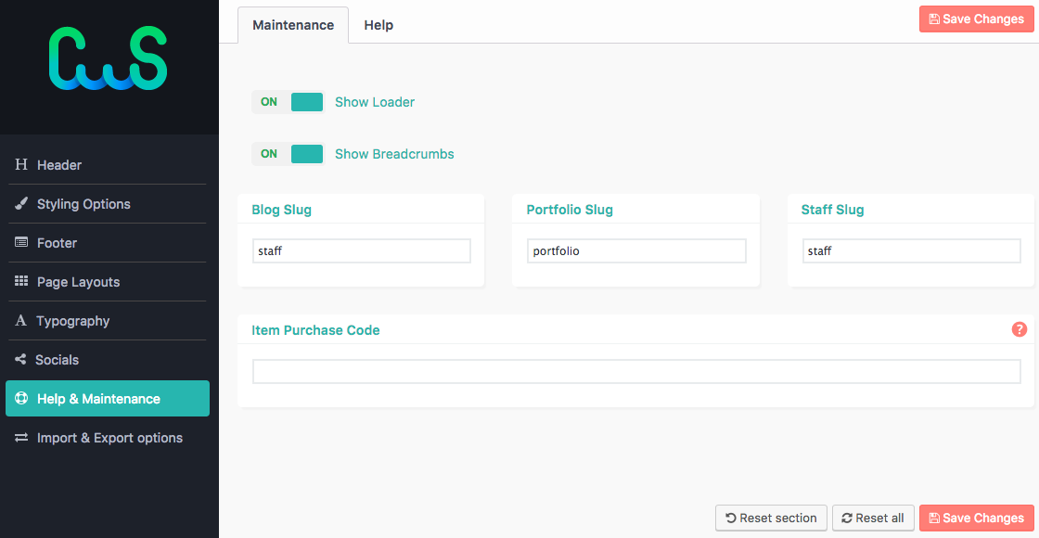Click the bottom Save Changes button
The height and width of the screenshot is (538, 1039).
click(x=977, y=519)
